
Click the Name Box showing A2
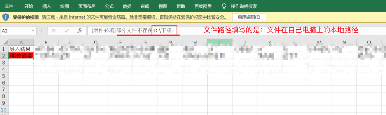click(x=16, y=31)
